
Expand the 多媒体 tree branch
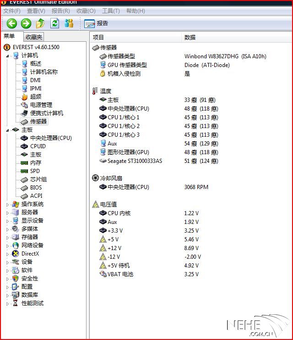tap(8, 229)
